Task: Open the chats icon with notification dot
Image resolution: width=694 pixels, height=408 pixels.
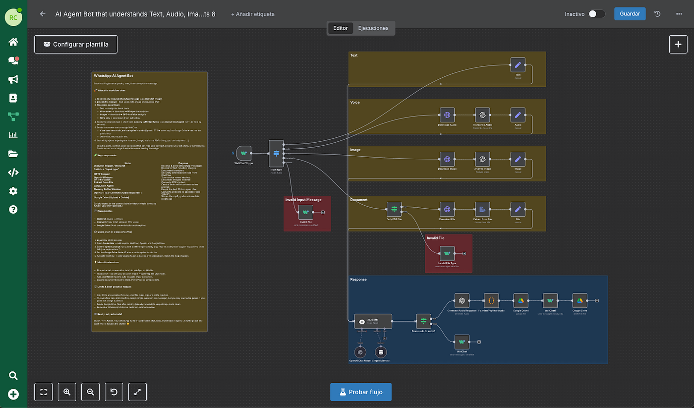Action: pos(13,60)
